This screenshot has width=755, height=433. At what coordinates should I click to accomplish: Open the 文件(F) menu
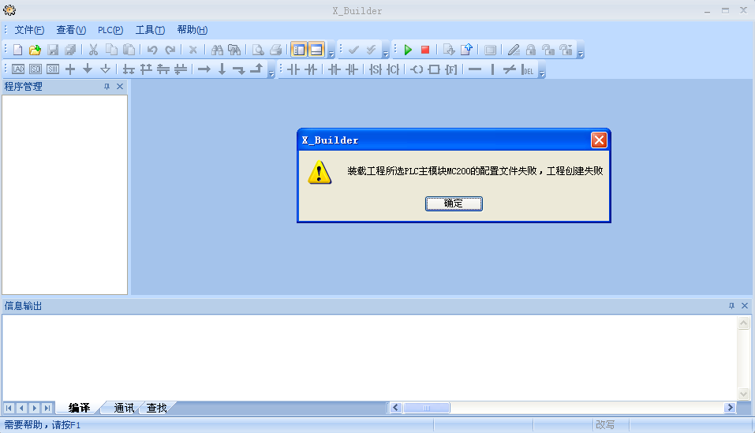29,30
